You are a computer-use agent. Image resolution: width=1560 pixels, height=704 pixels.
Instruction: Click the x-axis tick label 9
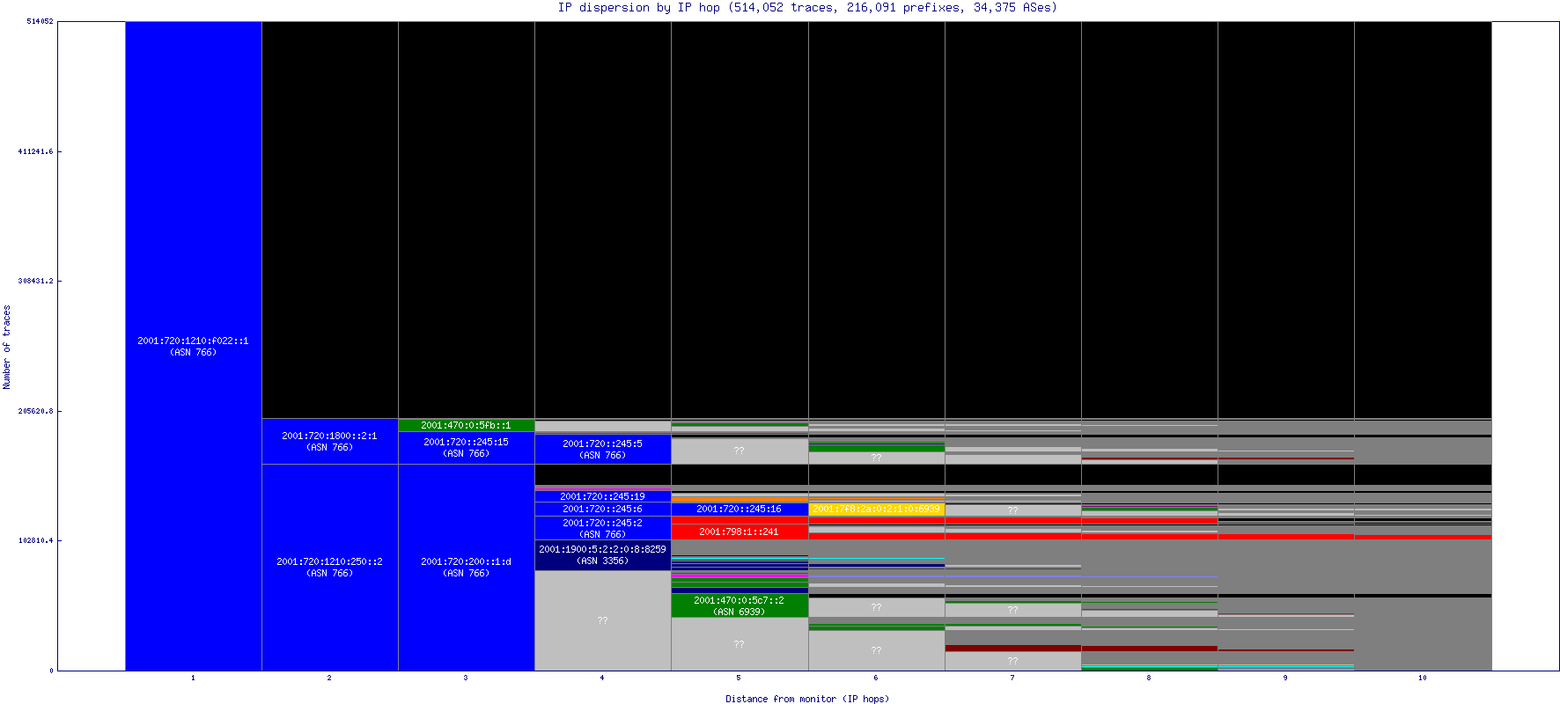tap(1285, 678)
